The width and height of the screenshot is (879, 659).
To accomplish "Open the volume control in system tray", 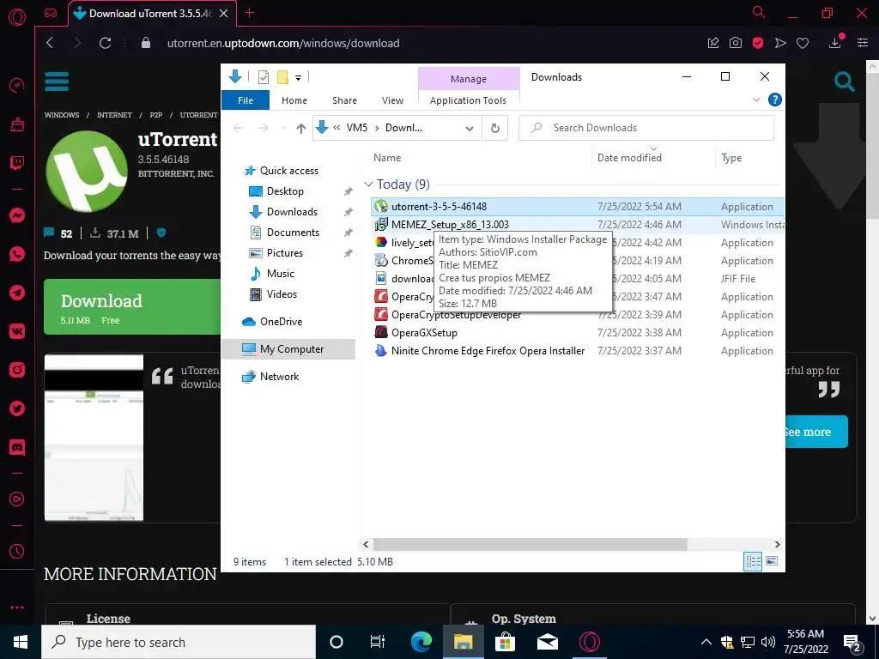I will 768,642.
